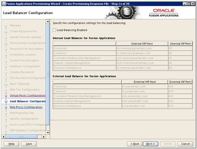197x149 pixels.
Task: Click the External VIP Host column header
Action: 145,82
